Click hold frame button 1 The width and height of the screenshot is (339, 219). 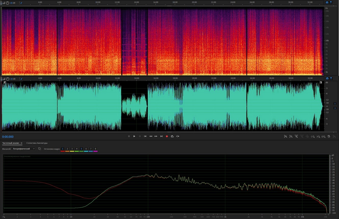pos(63,149)
